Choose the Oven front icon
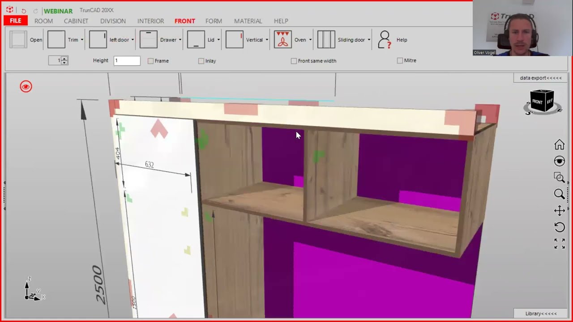Viewport: 573px width, 322px height. [283, 39]
